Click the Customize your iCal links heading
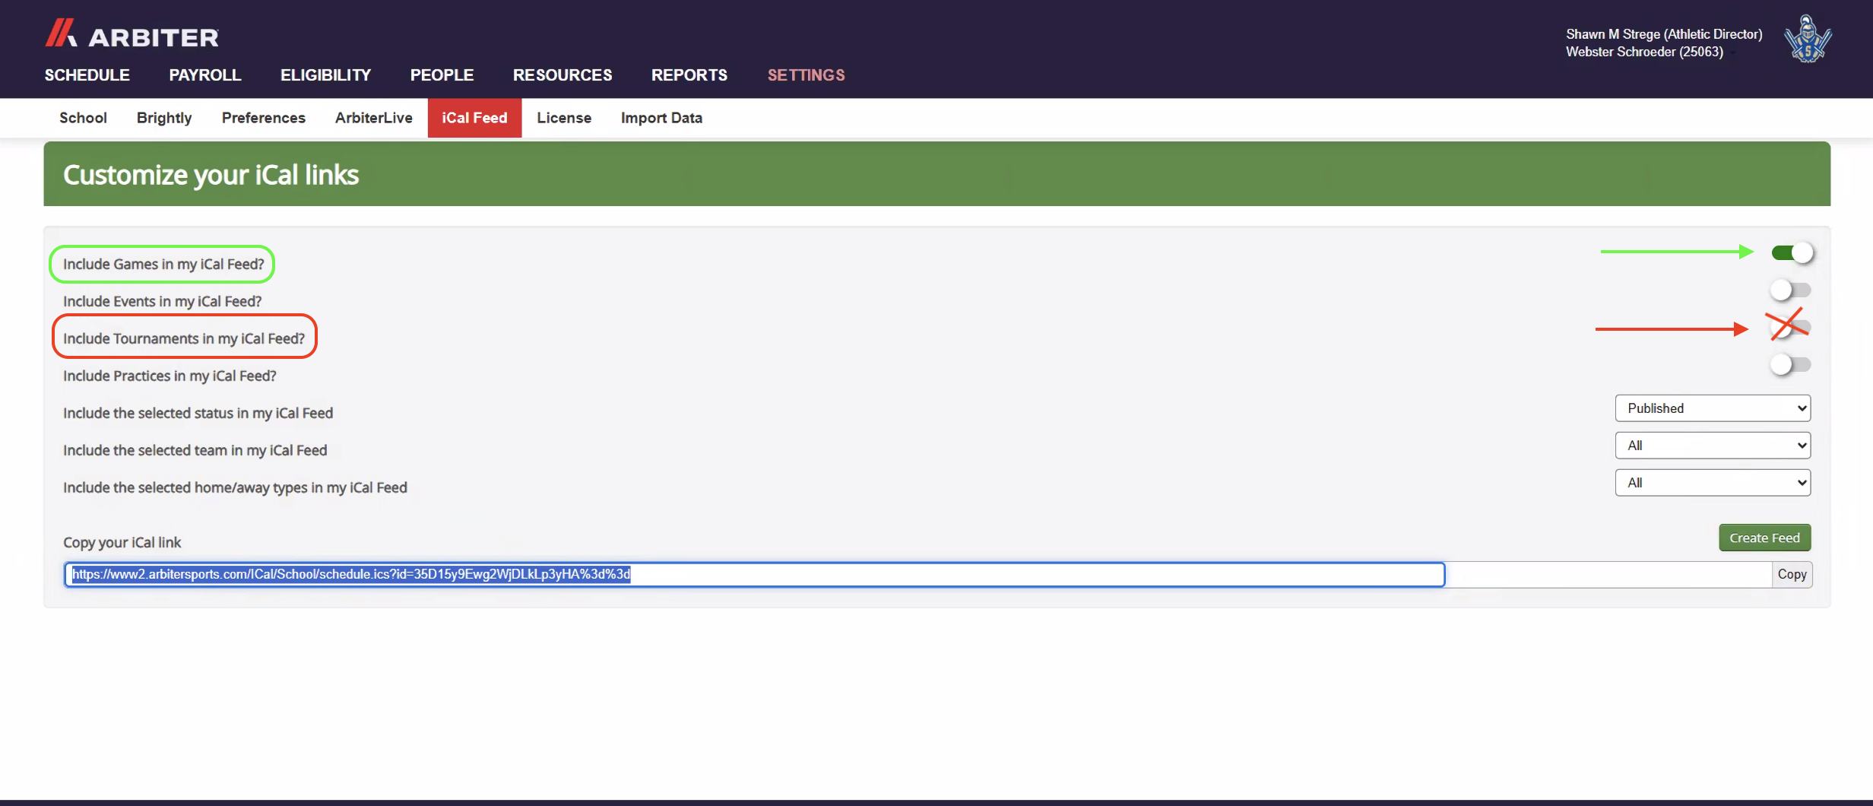 [211, 175]
